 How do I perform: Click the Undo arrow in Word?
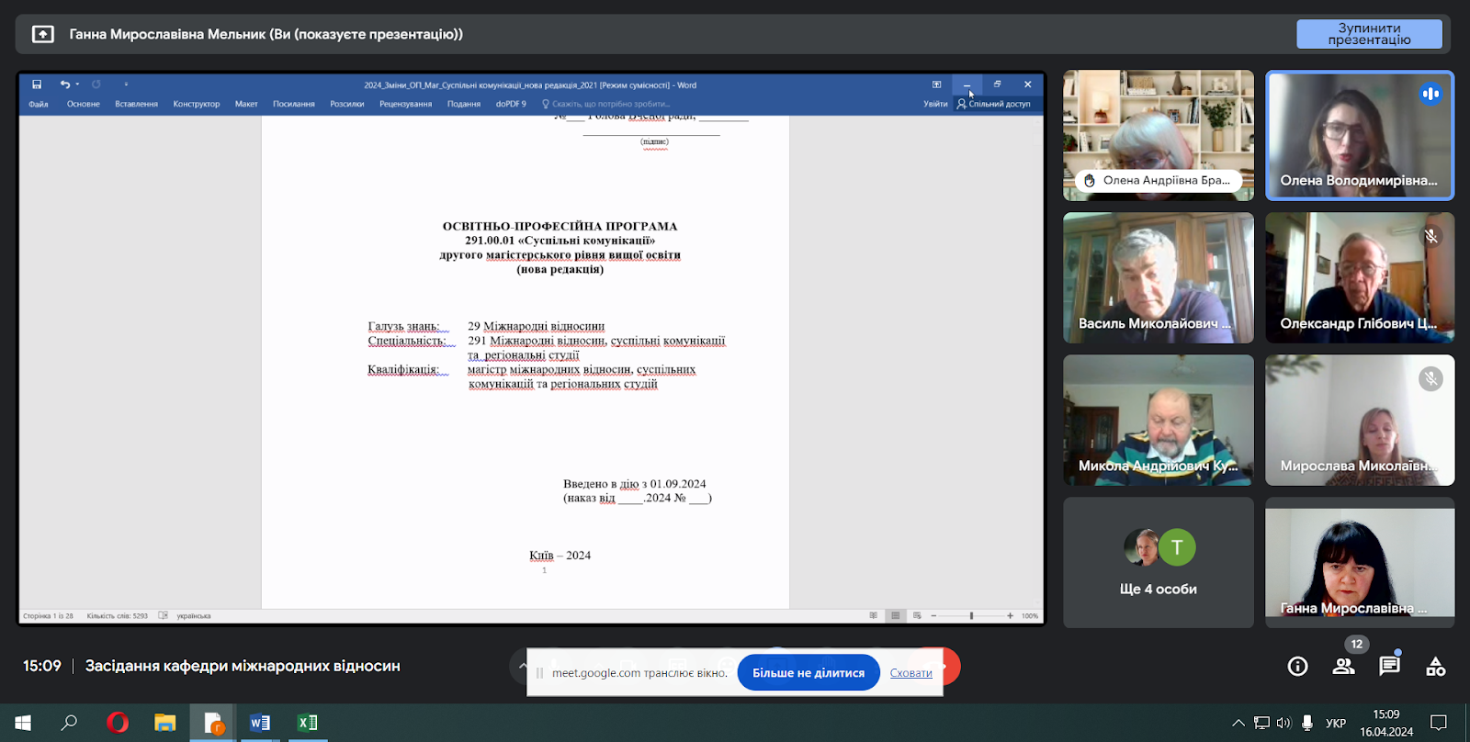[x=64, y=84]
